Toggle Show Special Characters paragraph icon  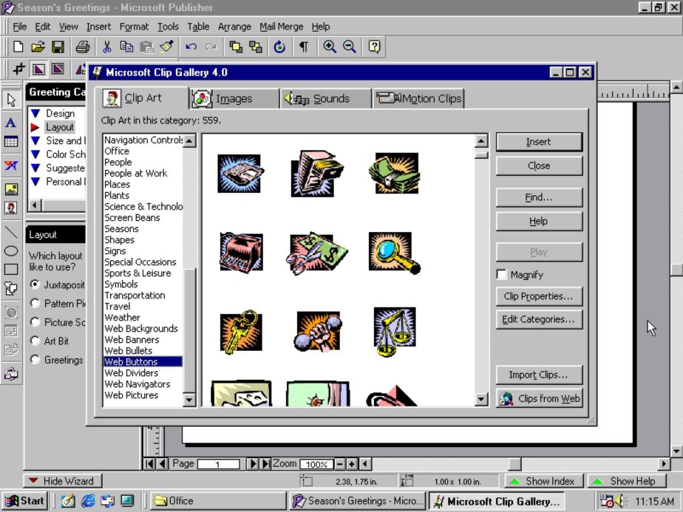tap(304, 47)
